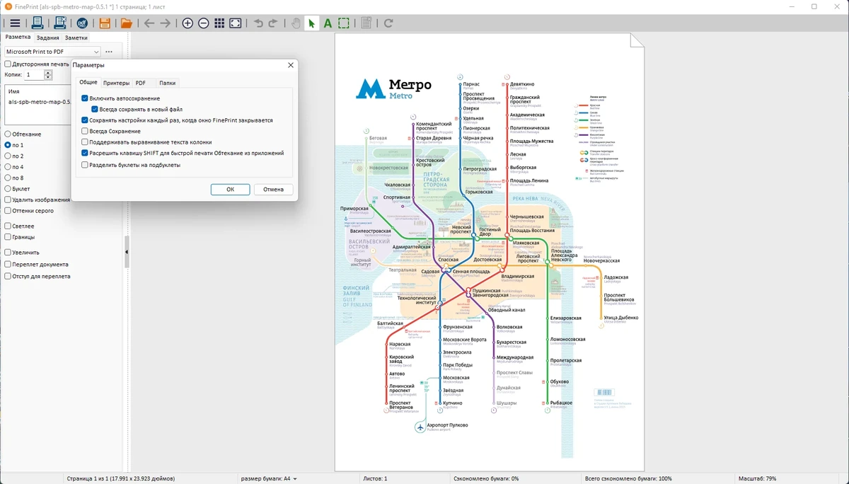The height and width of the screenshot is (484, 849).
Task: Select the dashed-rectangle crop tool
Action: (x=344, y=23)
